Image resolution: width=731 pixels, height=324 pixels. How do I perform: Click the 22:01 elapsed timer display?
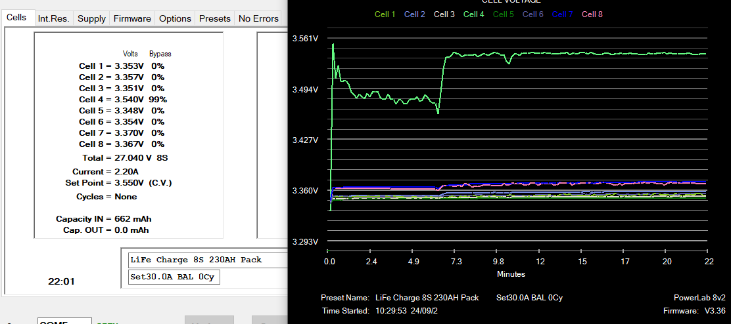[x=61, y=281]
